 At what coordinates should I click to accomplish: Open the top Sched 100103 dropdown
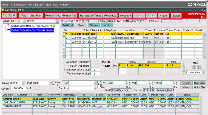coord(25,21)
